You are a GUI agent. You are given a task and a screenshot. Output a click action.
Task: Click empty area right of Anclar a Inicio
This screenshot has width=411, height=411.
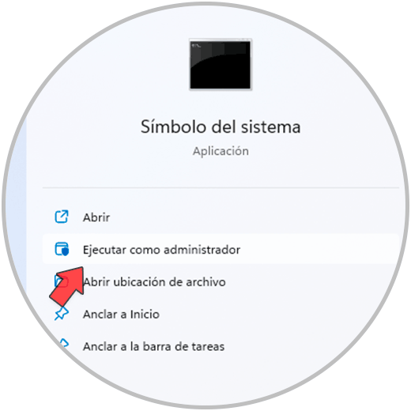[x=263, y=315]
